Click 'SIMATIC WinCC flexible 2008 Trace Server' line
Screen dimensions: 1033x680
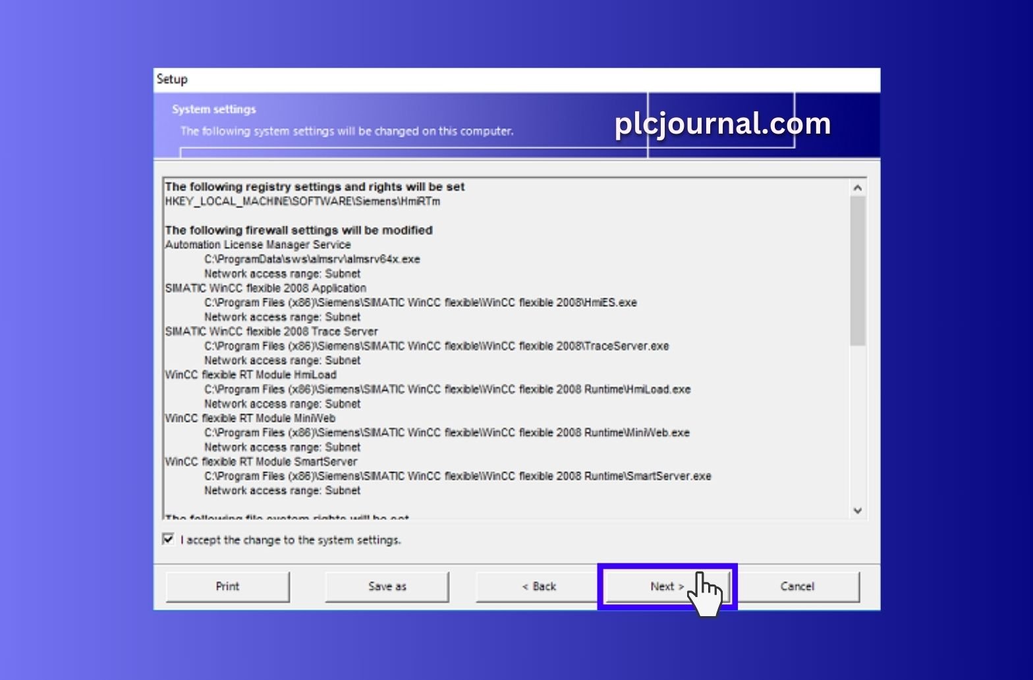tap(271, 332)
